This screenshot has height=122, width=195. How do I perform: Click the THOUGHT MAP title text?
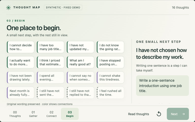pyautogui.click(x=27, y=7)
